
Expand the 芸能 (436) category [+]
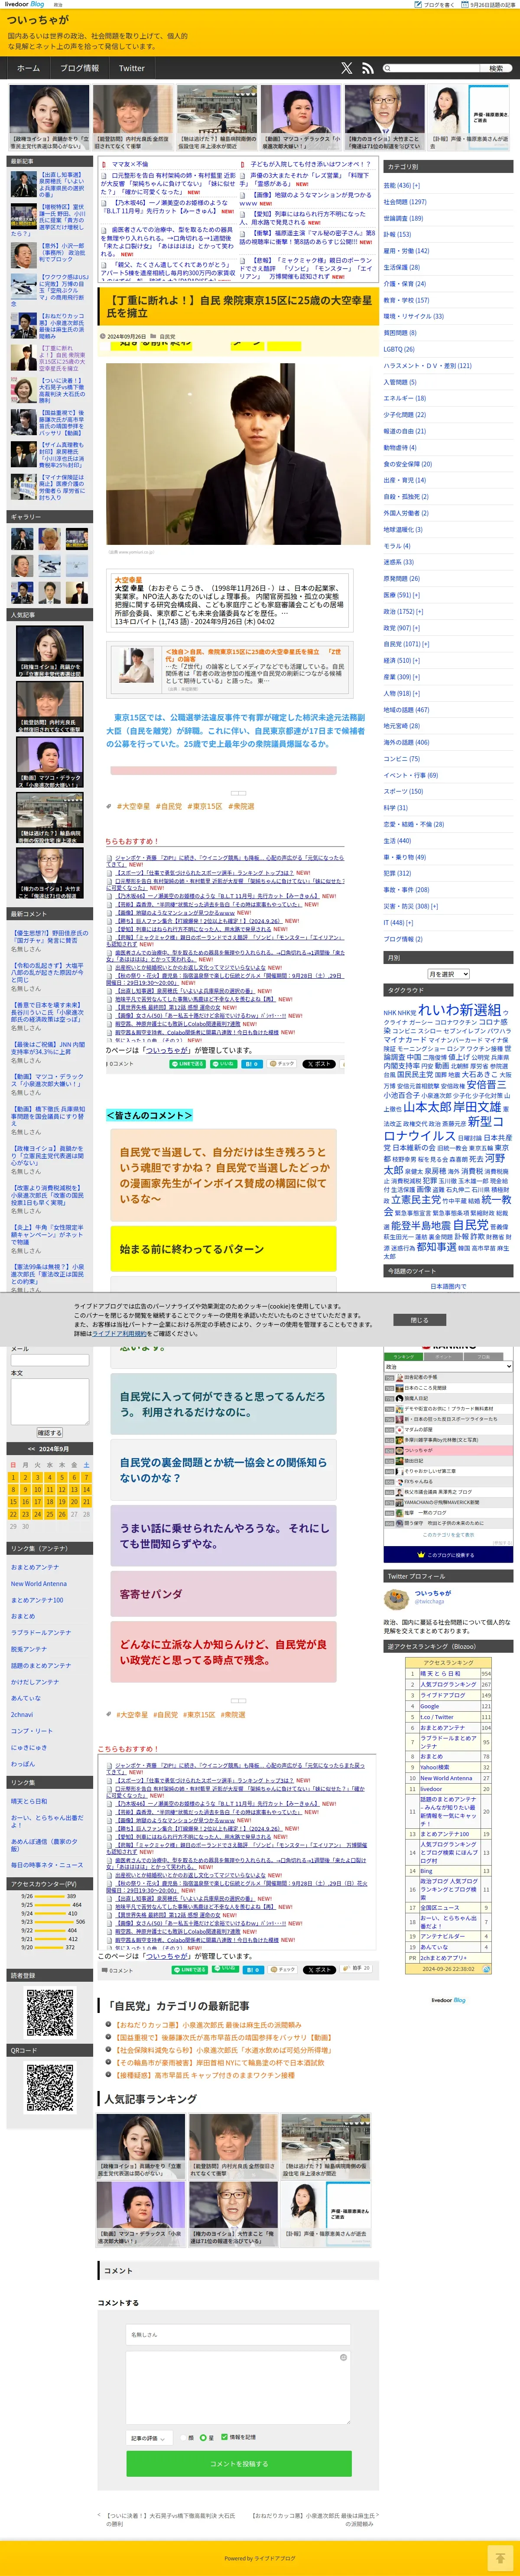[417, 185]
